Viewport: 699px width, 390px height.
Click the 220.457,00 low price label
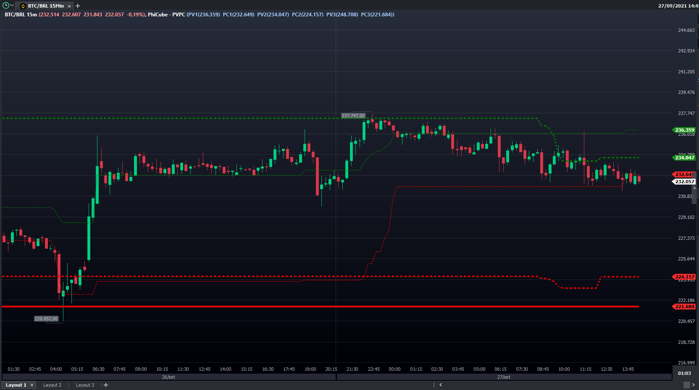(46, 319)
